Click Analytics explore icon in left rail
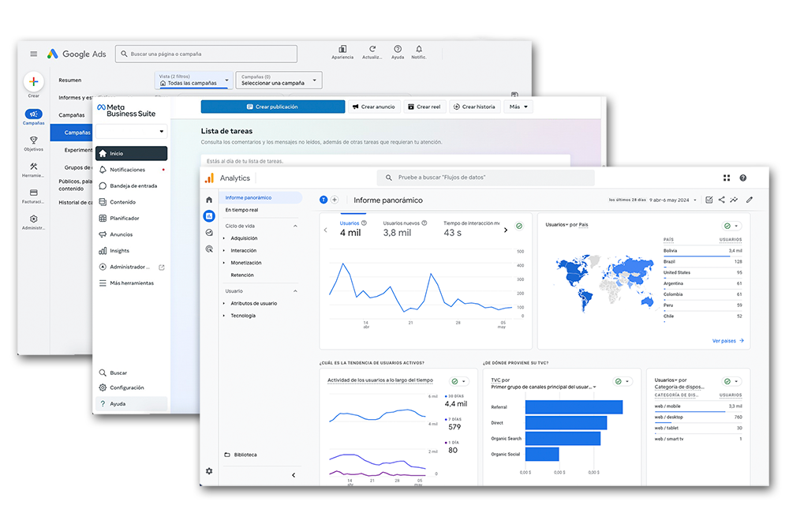The image size is (789, 513). (209, 233)
